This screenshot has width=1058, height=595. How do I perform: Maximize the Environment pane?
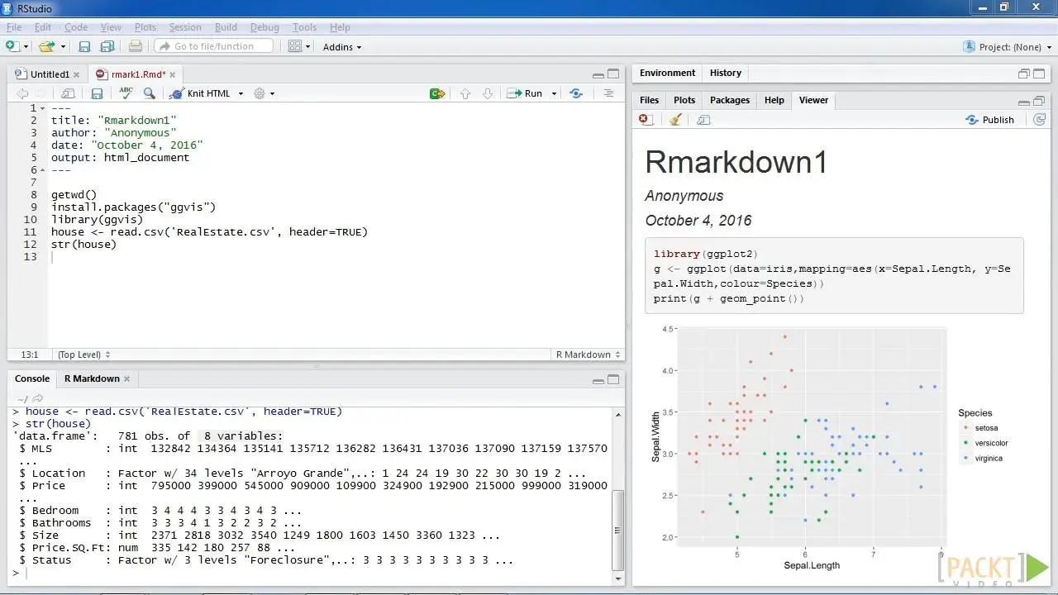coord(1039,73)
